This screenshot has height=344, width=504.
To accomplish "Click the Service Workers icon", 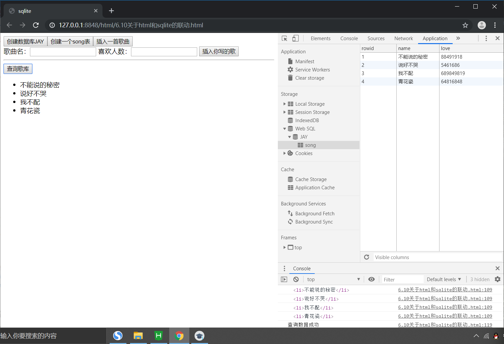I will coord(290,69).
